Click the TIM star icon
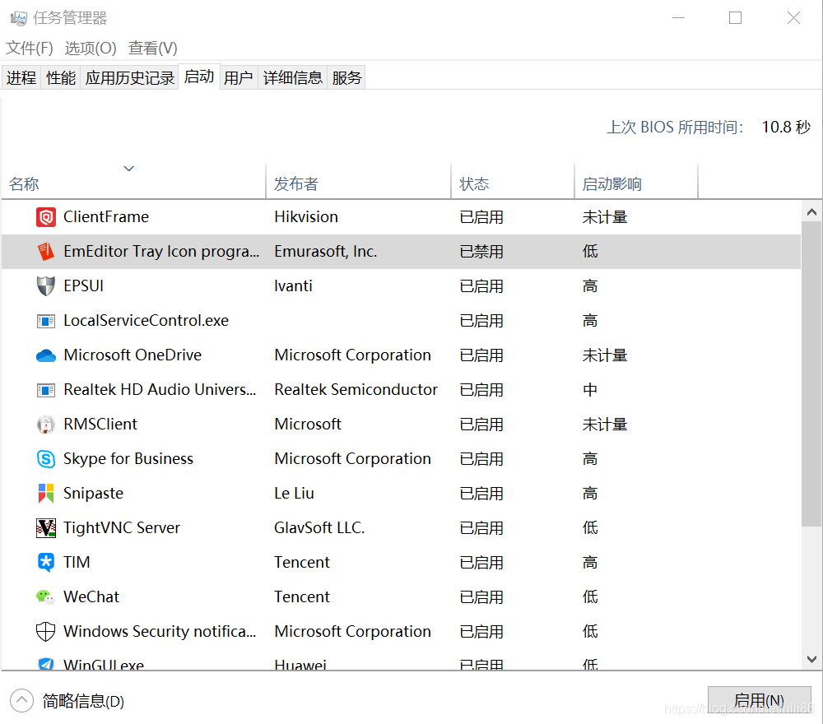The image size is (823, 724). tap(45, 563)
